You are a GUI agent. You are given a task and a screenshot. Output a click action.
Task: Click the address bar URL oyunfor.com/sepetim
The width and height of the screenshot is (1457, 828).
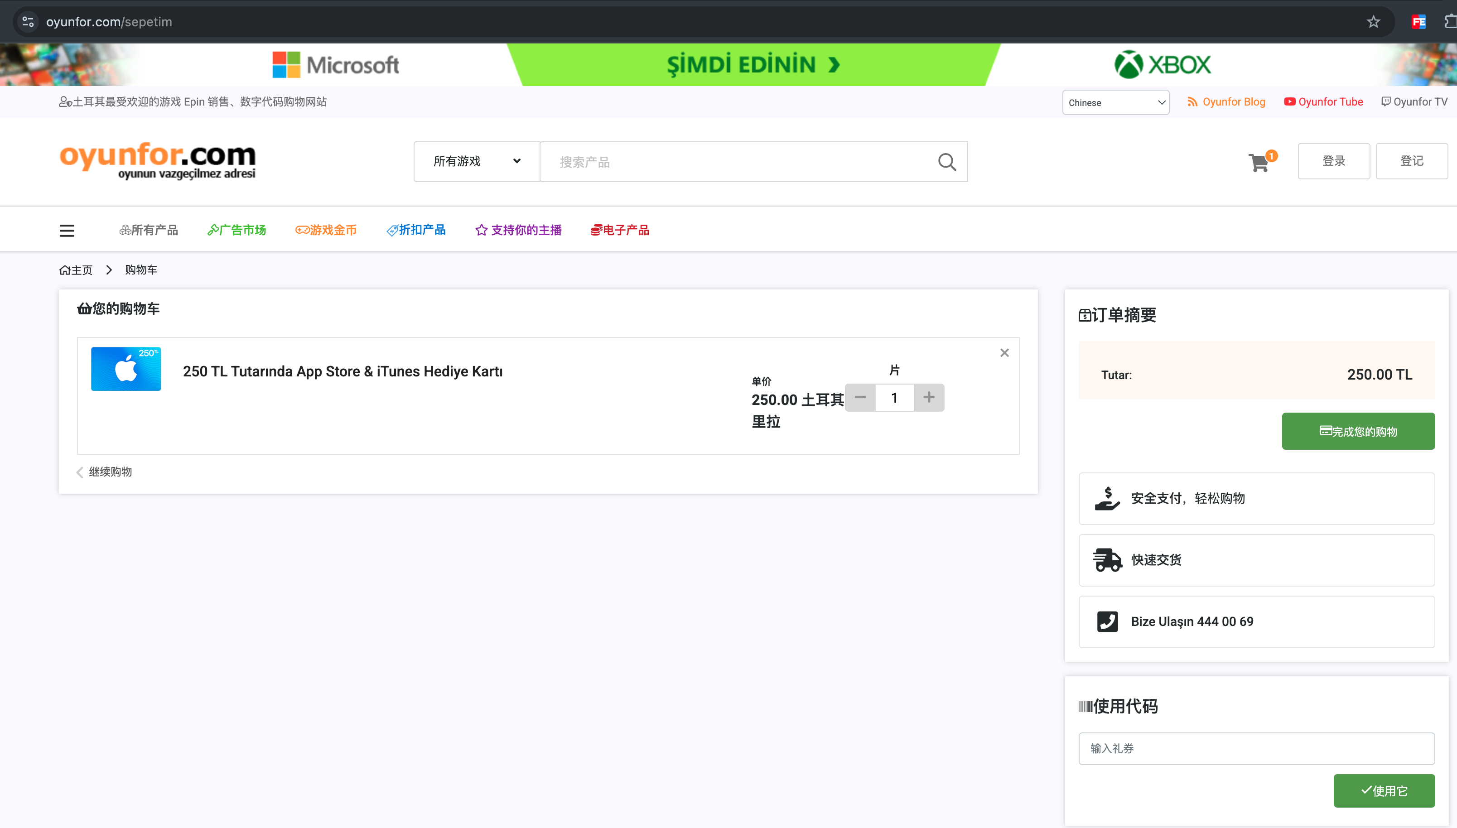click(x=109, y=22)
